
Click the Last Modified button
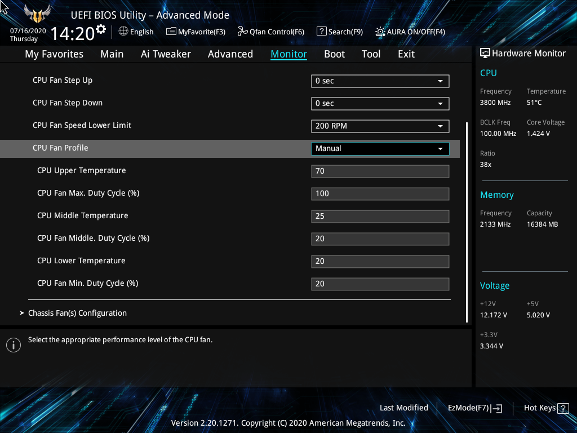(403, 408)
